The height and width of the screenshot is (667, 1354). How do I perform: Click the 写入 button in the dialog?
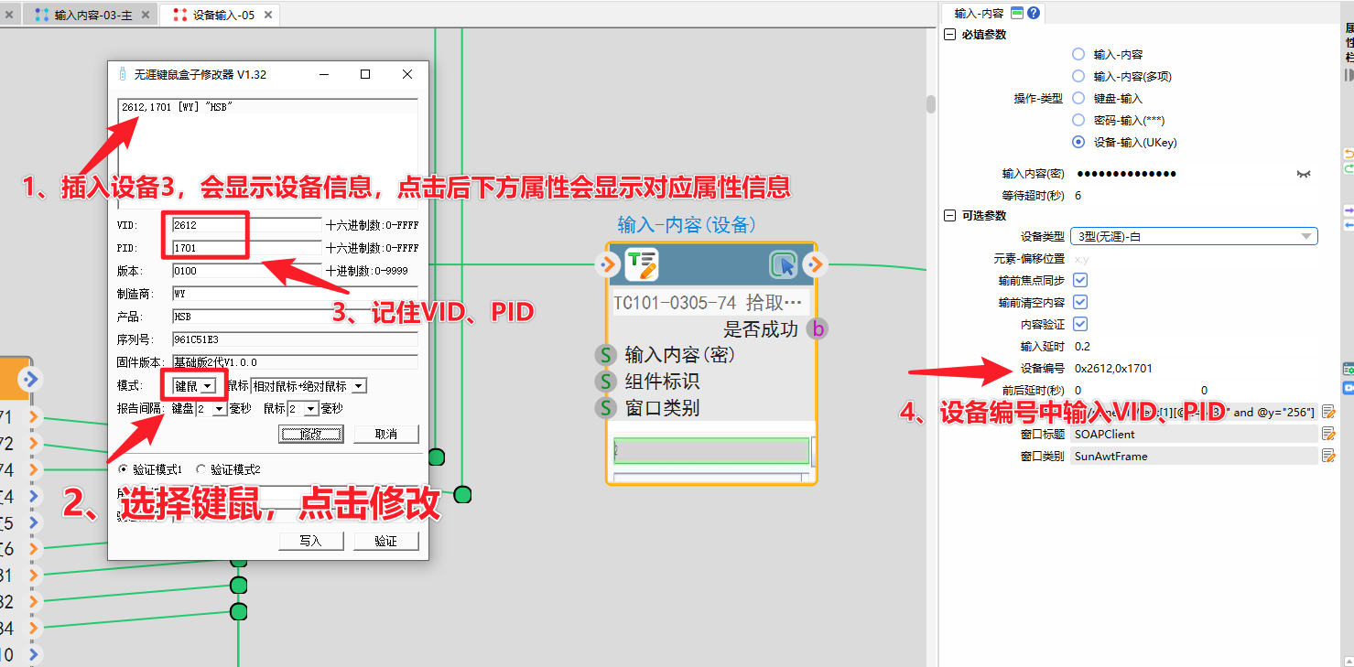(311, 541)
